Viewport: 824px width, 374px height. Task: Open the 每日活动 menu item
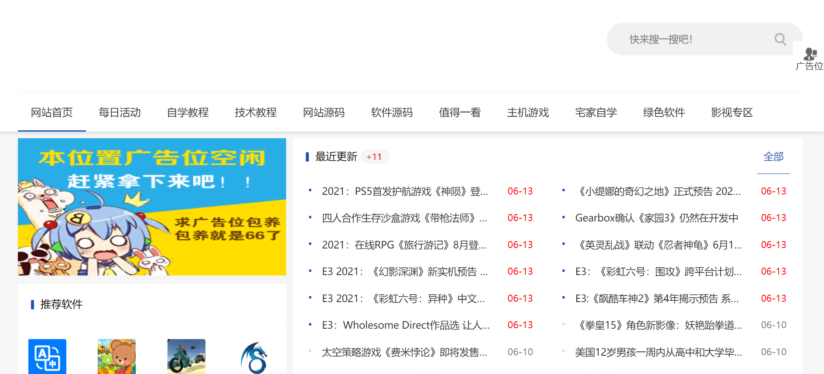pos(120,112)
